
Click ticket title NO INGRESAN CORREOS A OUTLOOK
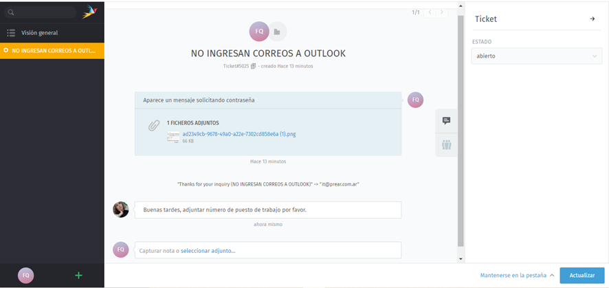pyautogui.click(x=268, y=54)
